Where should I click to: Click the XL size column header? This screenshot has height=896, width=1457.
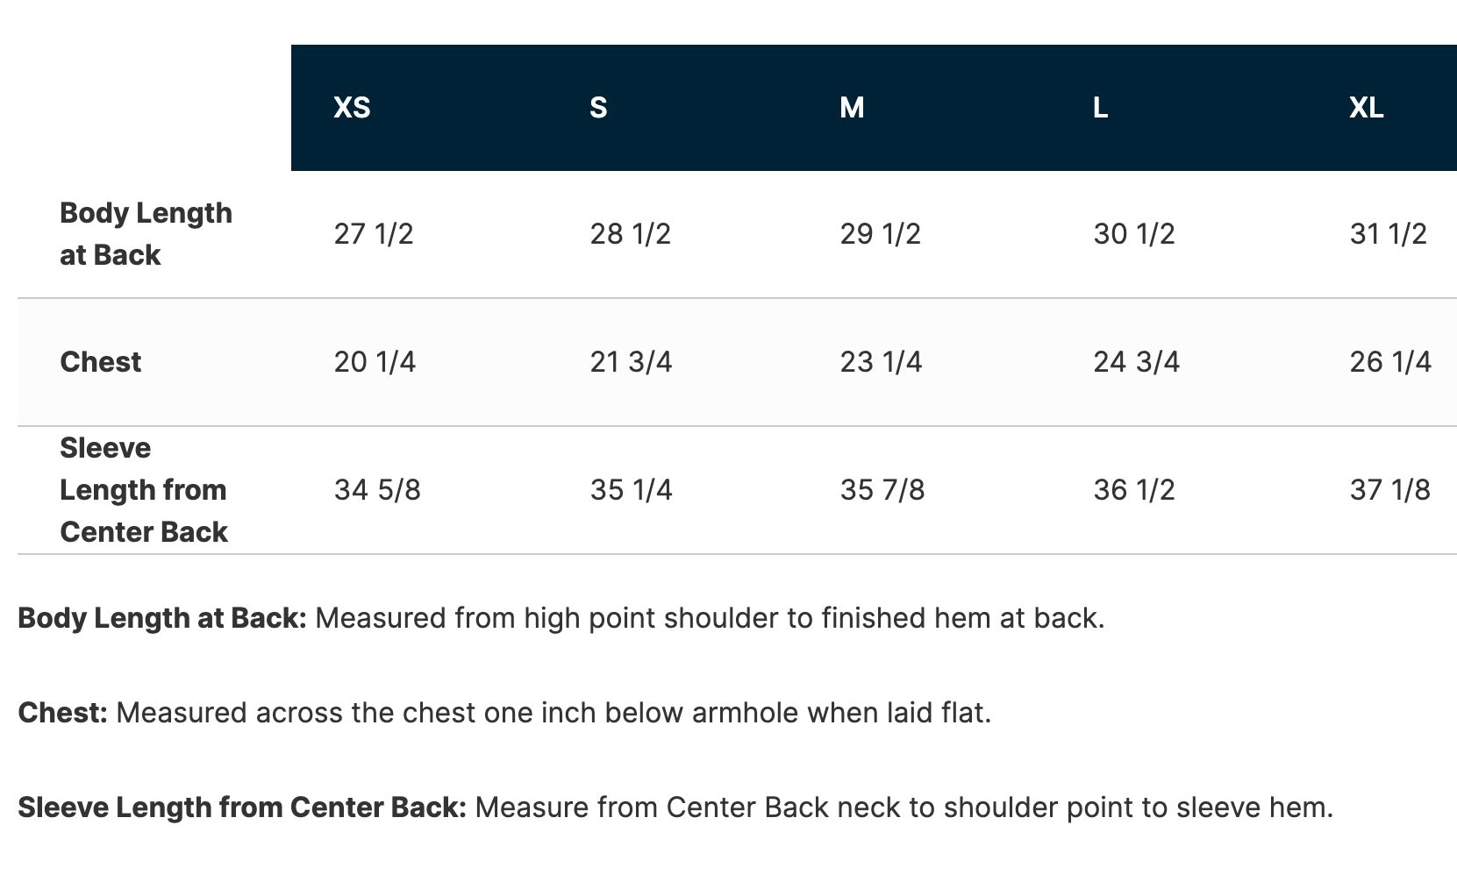pyautogui.click(x=1366, y=108)
